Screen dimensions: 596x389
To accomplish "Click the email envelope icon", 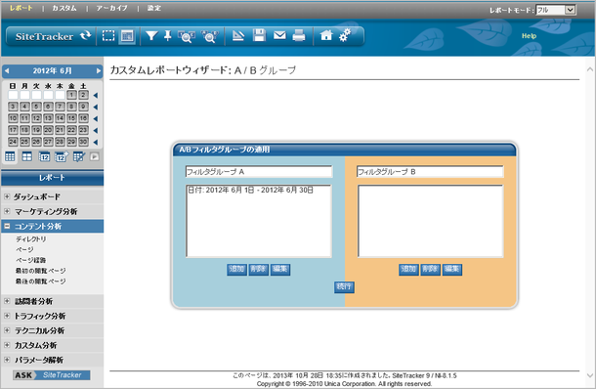I will click(x=279, y=35).
